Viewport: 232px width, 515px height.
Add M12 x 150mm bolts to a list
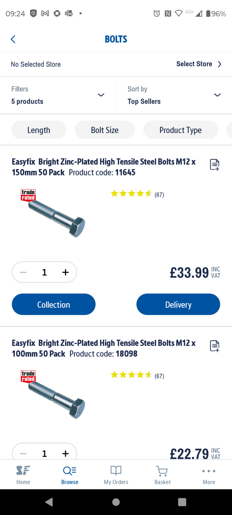[x=214, y=164]
